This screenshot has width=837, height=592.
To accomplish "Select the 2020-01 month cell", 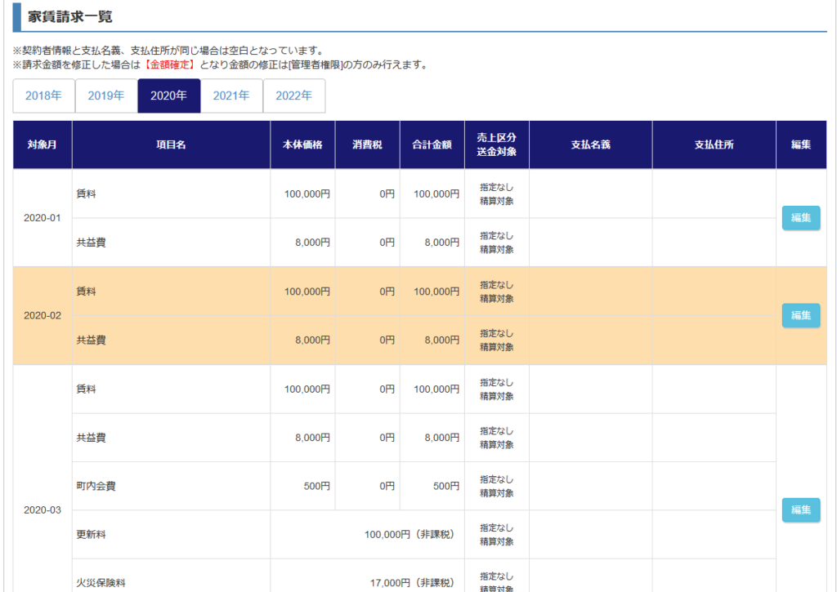I will pos(43,217).
